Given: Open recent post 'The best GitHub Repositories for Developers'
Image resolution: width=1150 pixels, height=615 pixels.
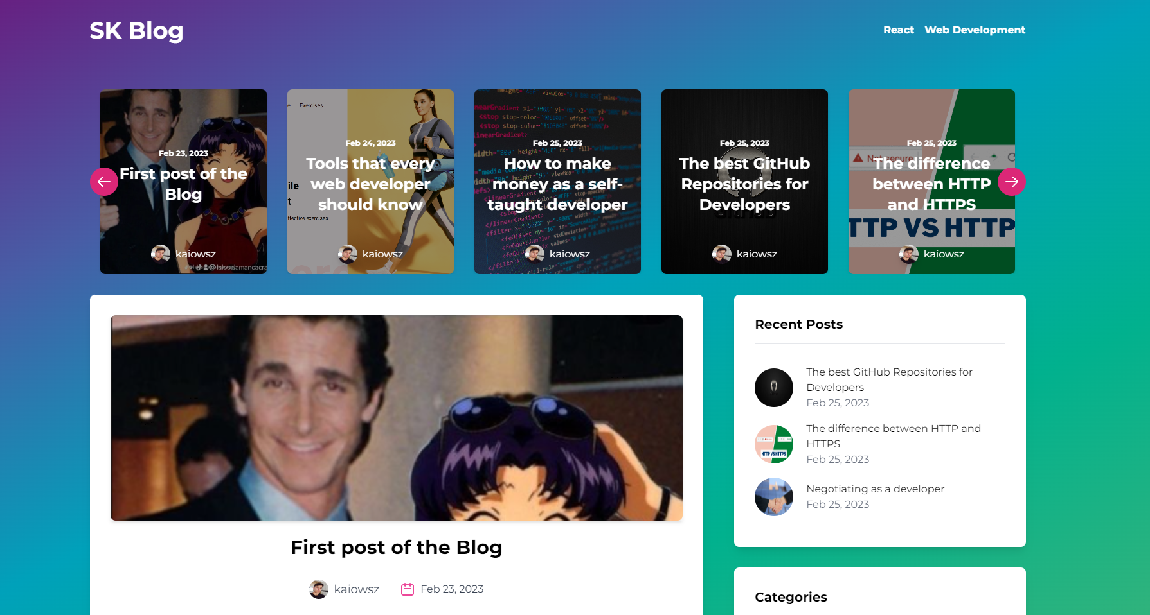Looking at the screenshot, I should tap(890, 379).
